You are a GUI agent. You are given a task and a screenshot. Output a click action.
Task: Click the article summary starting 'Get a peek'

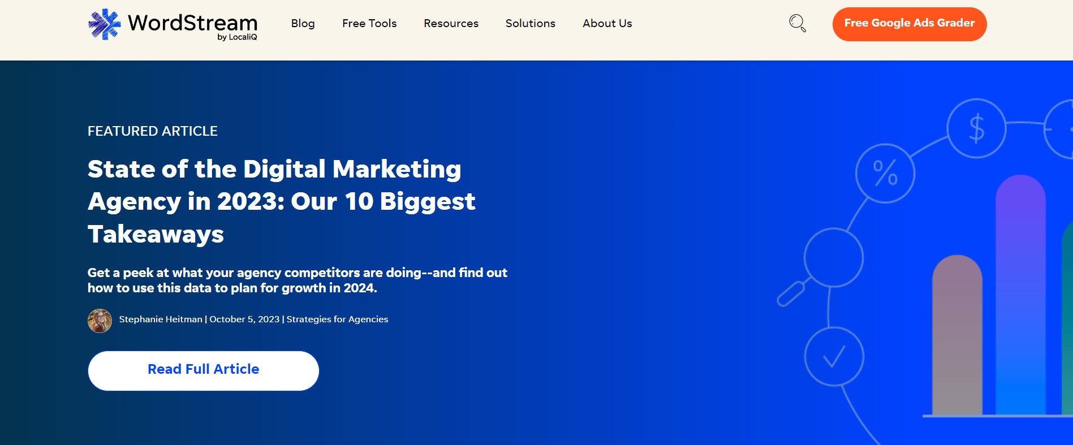coord(298,280)
